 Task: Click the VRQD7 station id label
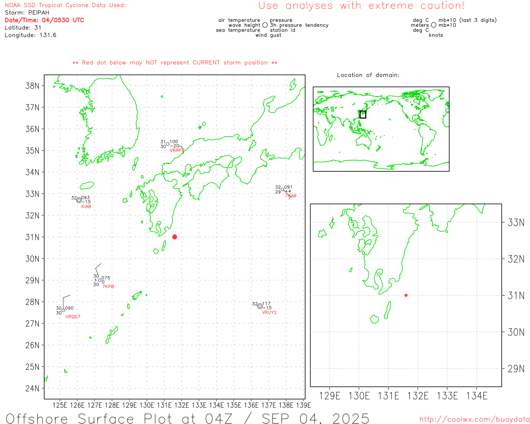coord(73,317)
